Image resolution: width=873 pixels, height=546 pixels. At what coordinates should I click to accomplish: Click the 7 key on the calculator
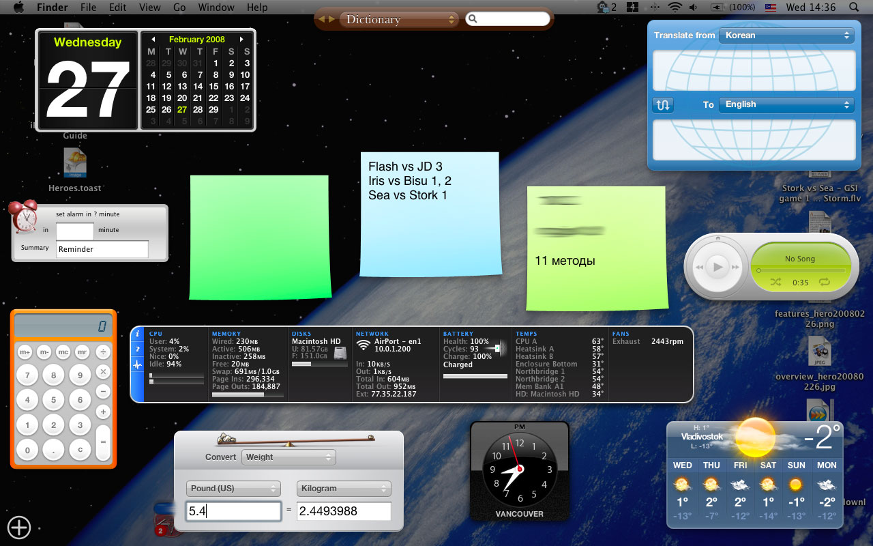(x=27, y=375)
